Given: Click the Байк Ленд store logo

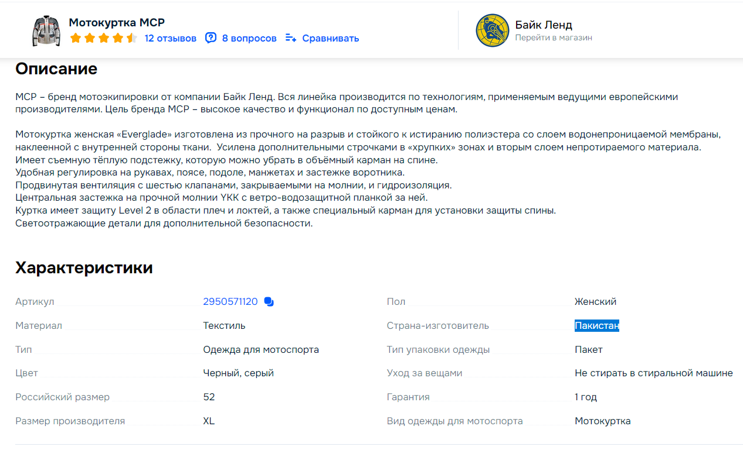Looking at the screenshot, I should pos(493,30).
